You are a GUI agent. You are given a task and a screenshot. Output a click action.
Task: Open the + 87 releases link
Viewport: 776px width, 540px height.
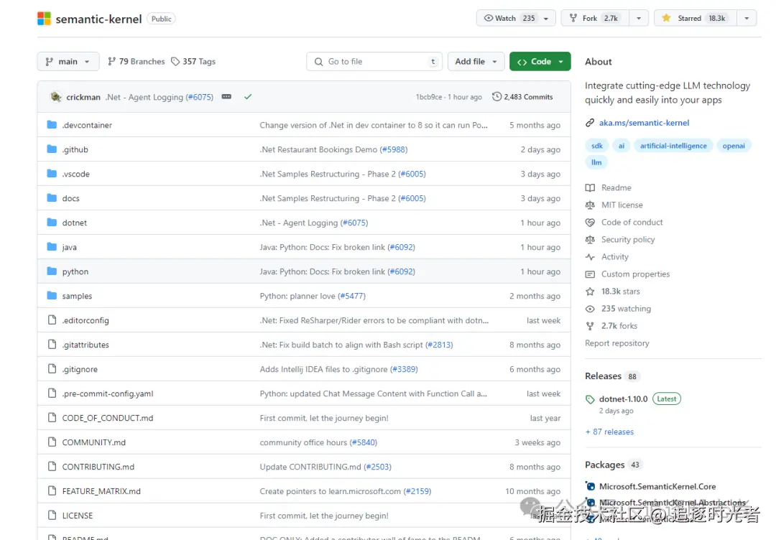pyautogui.click(x=610, y=431)
